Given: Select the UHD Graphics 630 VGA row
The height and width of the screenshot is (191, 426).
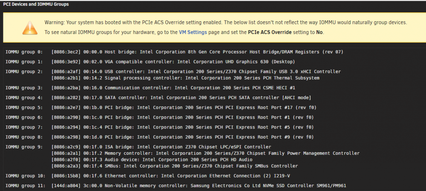Looking at the screenshot, I should click(173, 62).
